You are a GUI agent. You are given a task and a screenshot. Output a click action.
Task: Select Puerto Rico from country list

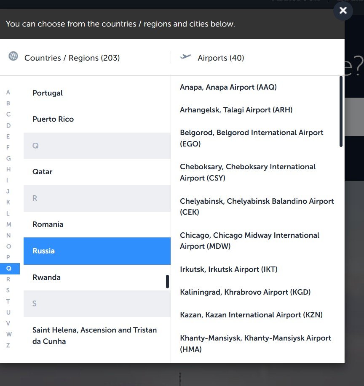coord(97,119)
